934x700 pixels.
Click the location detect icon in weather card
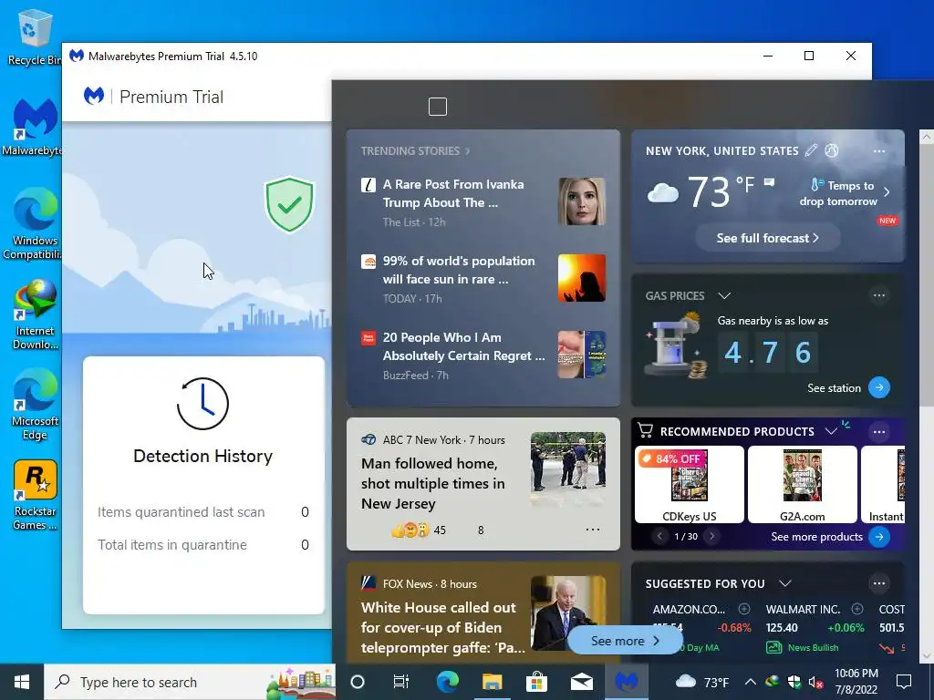[x=832, y=150]
